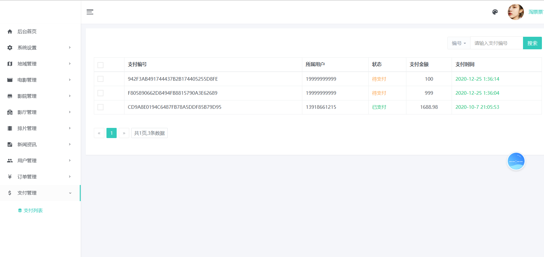This screenshot has width=544, height=257.
Task: Open the 支付列表 submenu item
Action: click(33, 210)
